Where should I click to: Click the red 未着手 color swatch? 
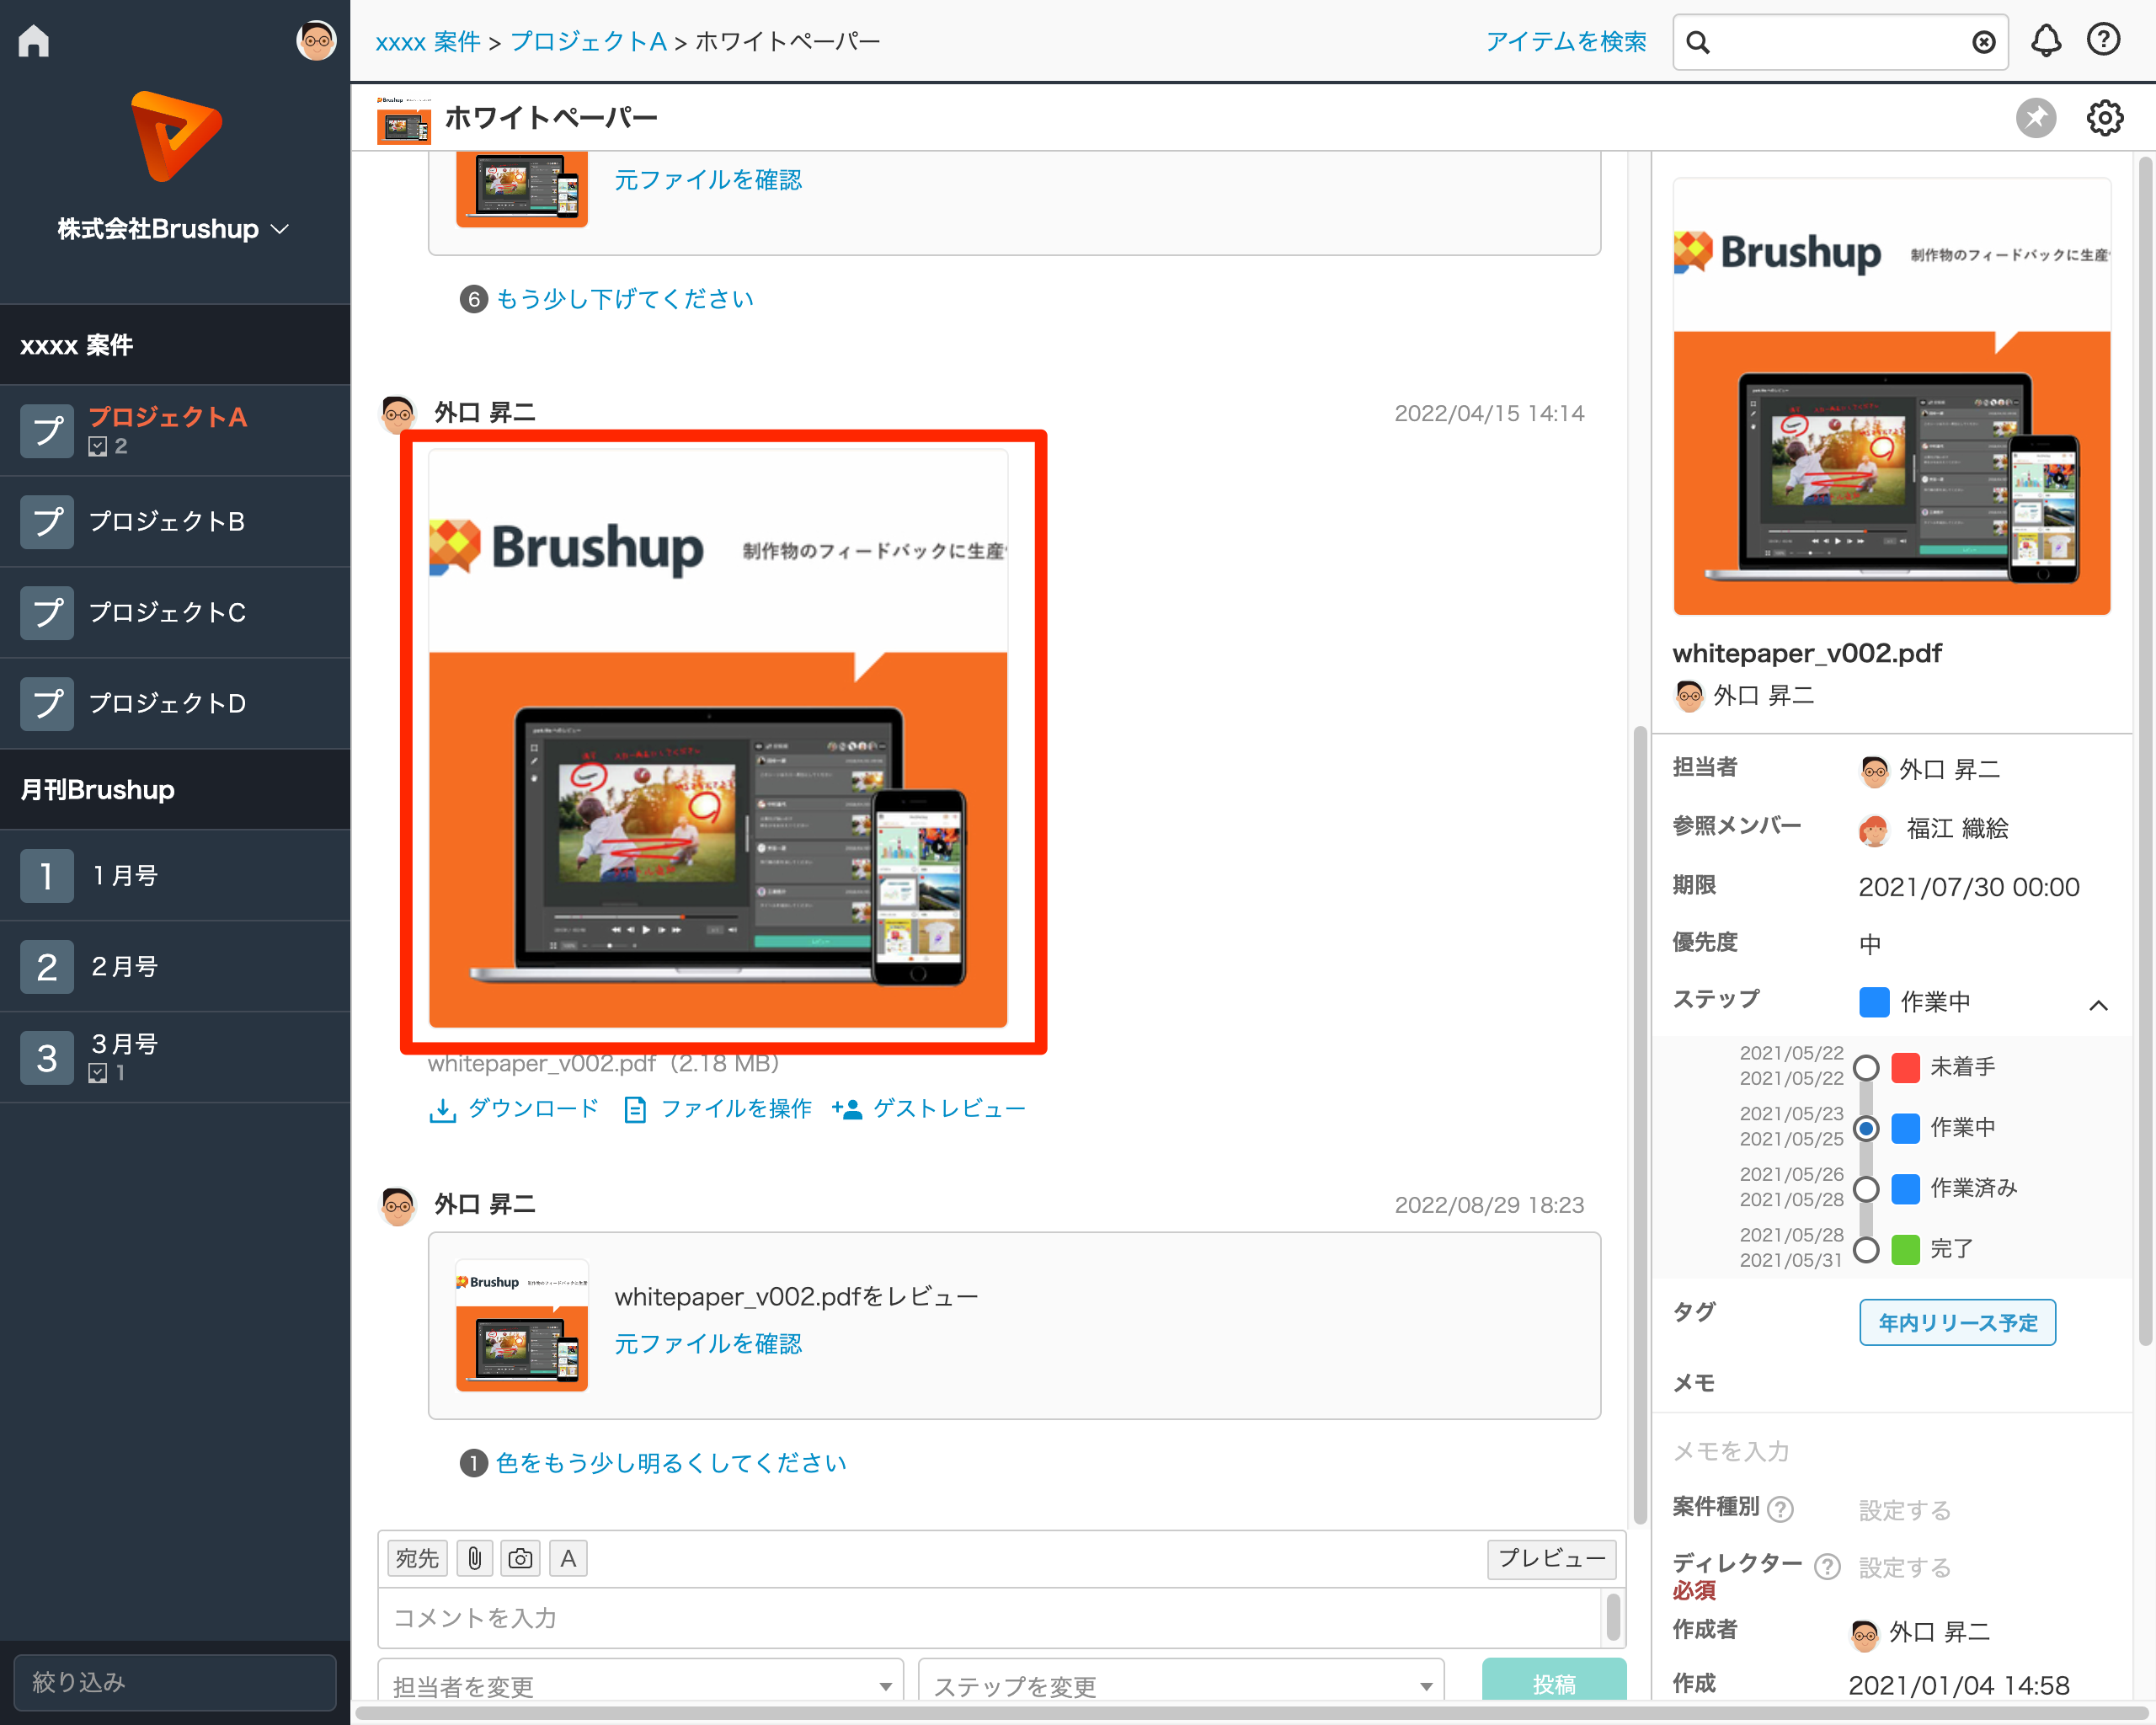pyautogui.click(x=1906, y=1067)
